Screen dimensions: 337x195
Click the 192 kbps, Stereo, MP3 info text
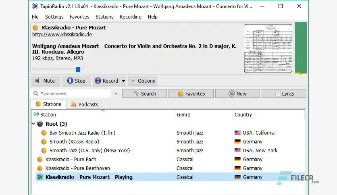[x=58, y=58]
